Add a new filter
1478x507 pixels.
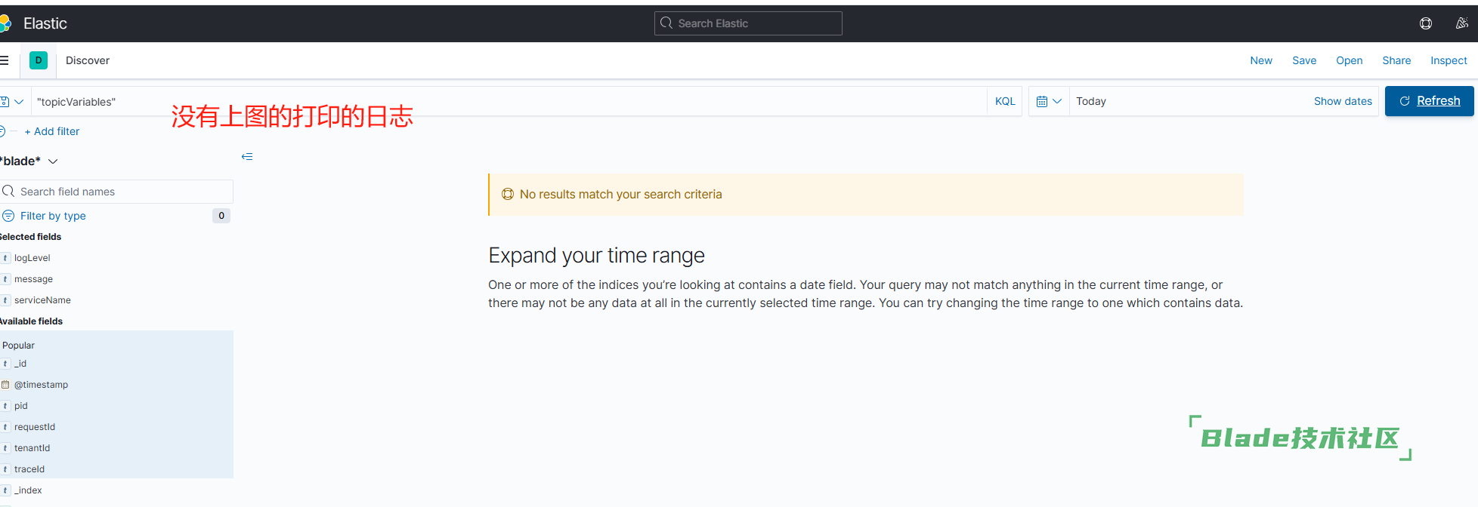click(51, 131)
